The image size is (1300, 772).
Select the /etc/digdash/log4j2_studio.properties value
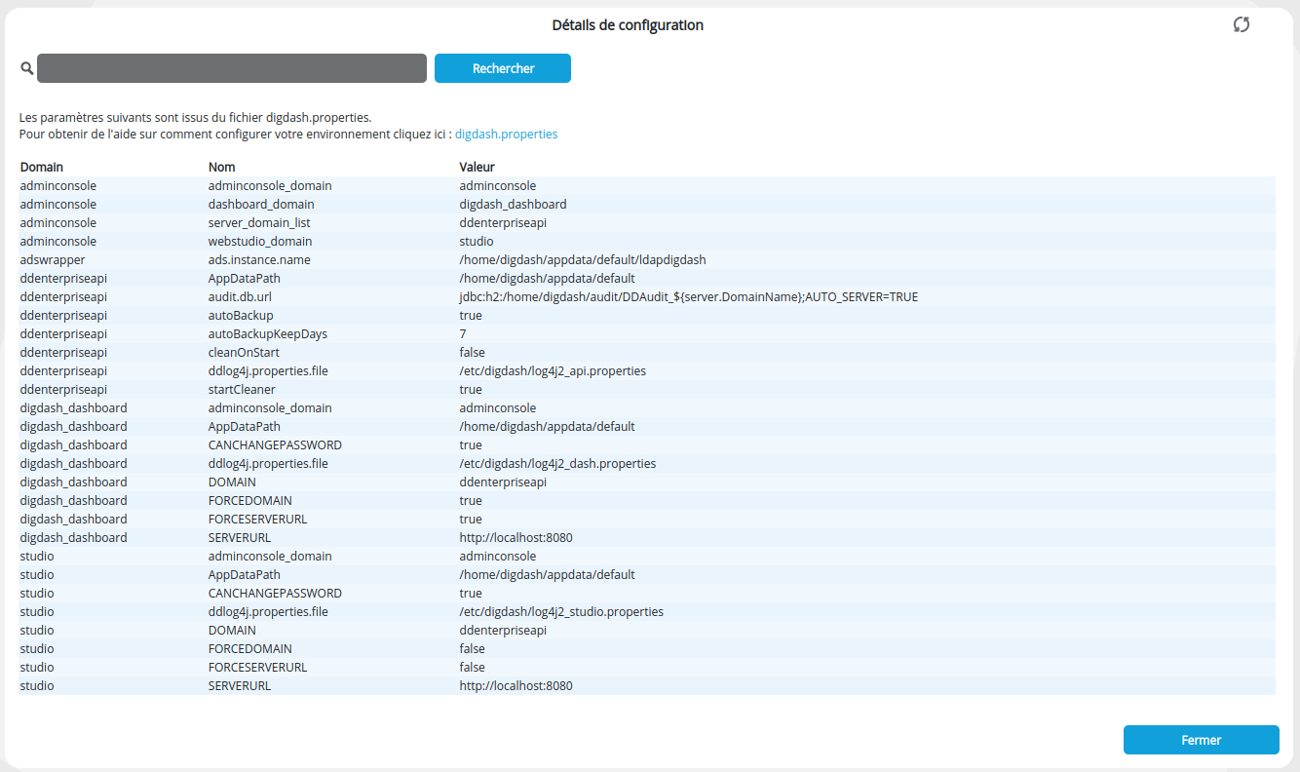coord(561,612)
